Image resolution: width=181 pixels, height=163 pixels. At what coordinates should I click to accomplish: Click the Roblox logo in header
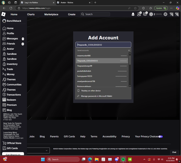tap(3, 14)
